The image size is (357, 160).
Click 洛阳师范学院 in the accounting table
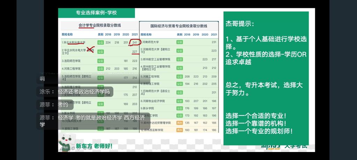click(73, 61)
